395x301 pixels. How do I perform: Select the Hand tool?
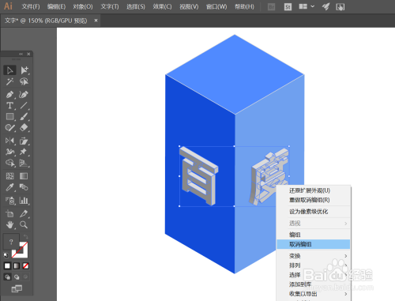9,225
